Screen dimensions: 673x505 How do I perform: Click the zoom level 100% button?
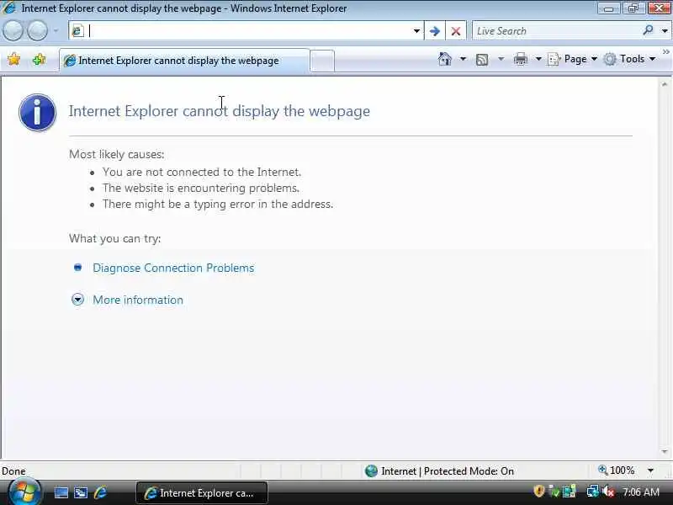(617, 470)
